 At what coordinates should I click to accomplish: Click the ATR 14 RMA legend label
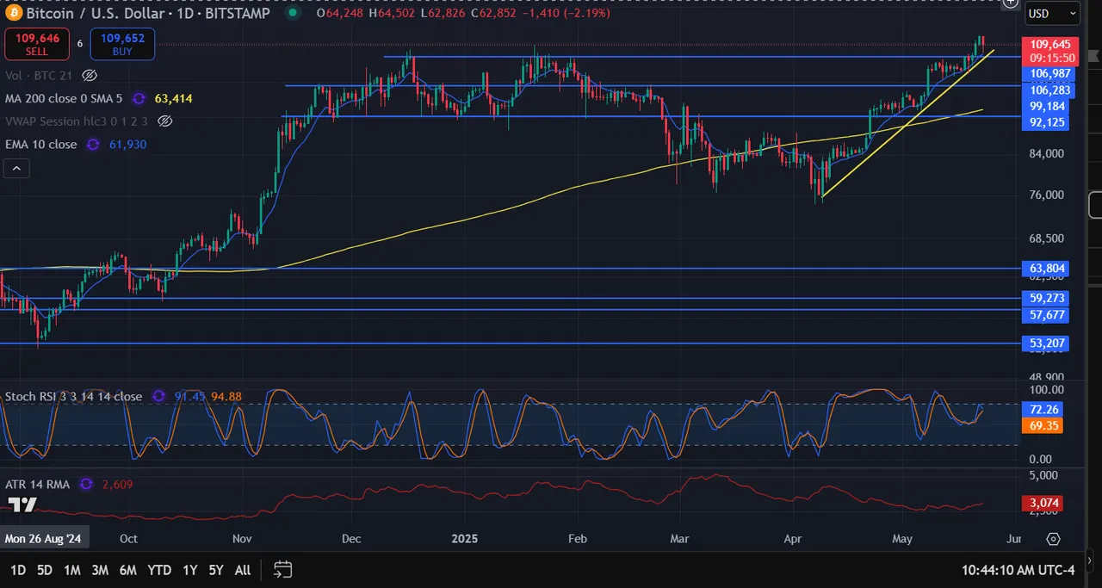38,485
